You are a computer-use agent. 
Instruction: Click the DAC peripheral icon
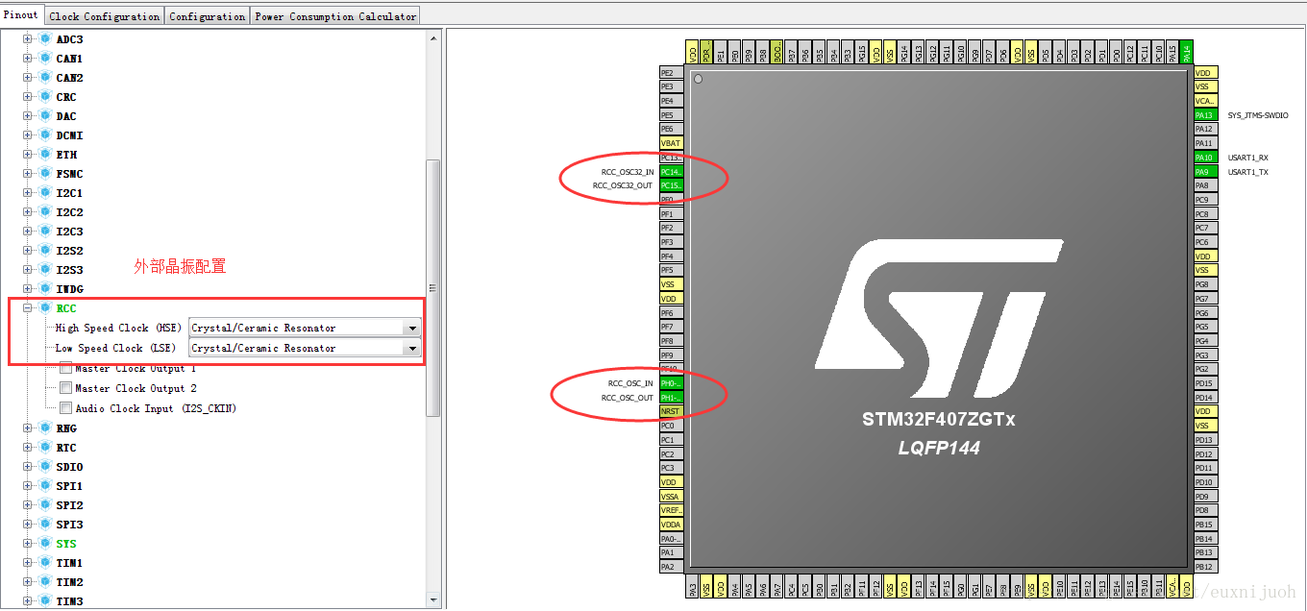[x=45, y=116]
